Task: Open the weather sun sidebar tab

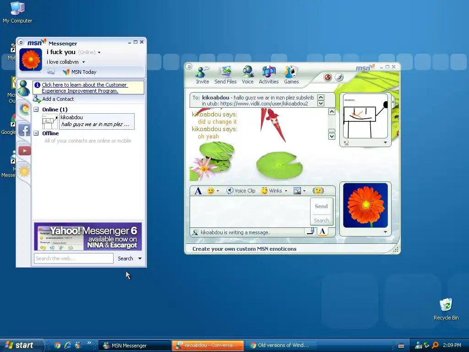Action: point(24,171)
